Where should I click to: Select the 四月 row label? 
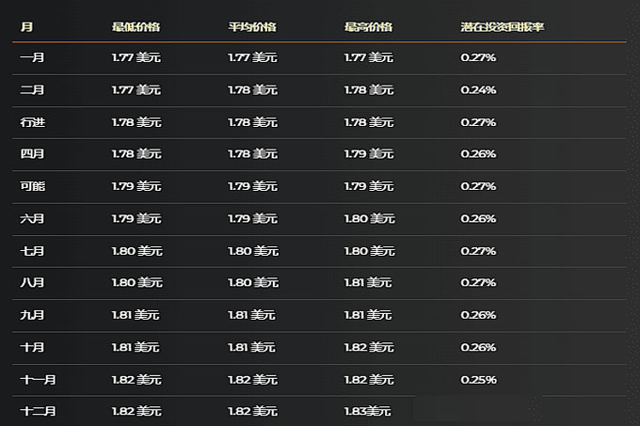[32, 153]
